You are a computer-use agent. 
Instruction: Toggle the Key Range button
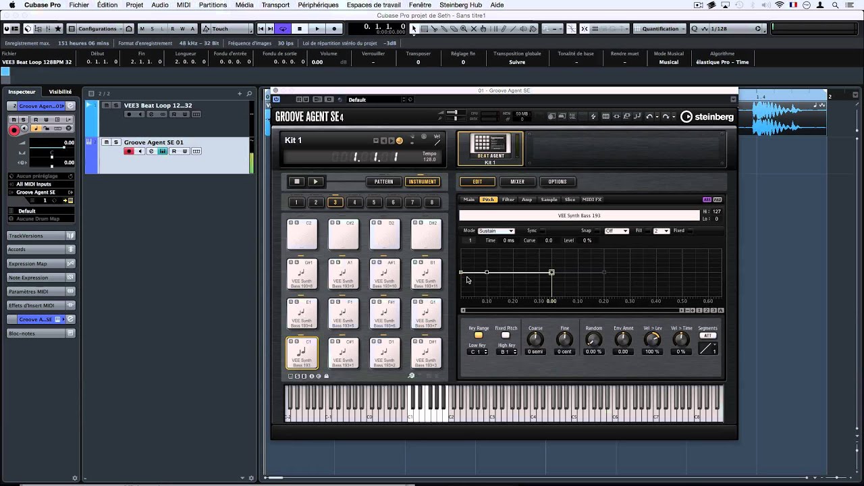point(479,335)
